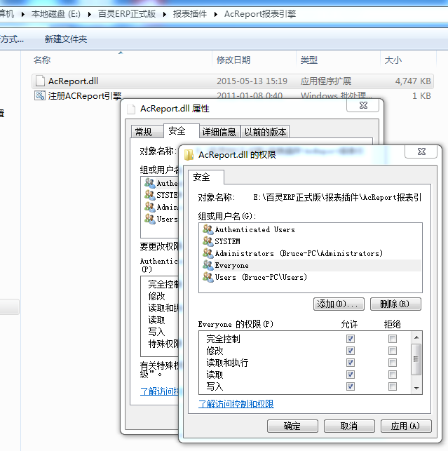Click AcReport.dll file name in Explorer
The width and height of the screenshot is (448, 451).
(x=73, y=81)
